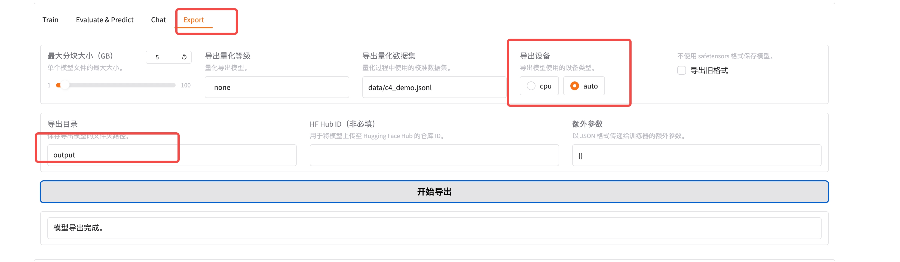Click the 导出量化等级 heading label
Viewport: 900px width, 262px height.
(227, 56)
